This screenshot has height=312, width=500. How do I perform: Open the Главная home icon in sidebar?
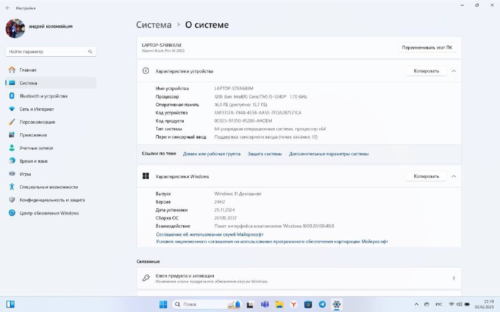(12, 70)
